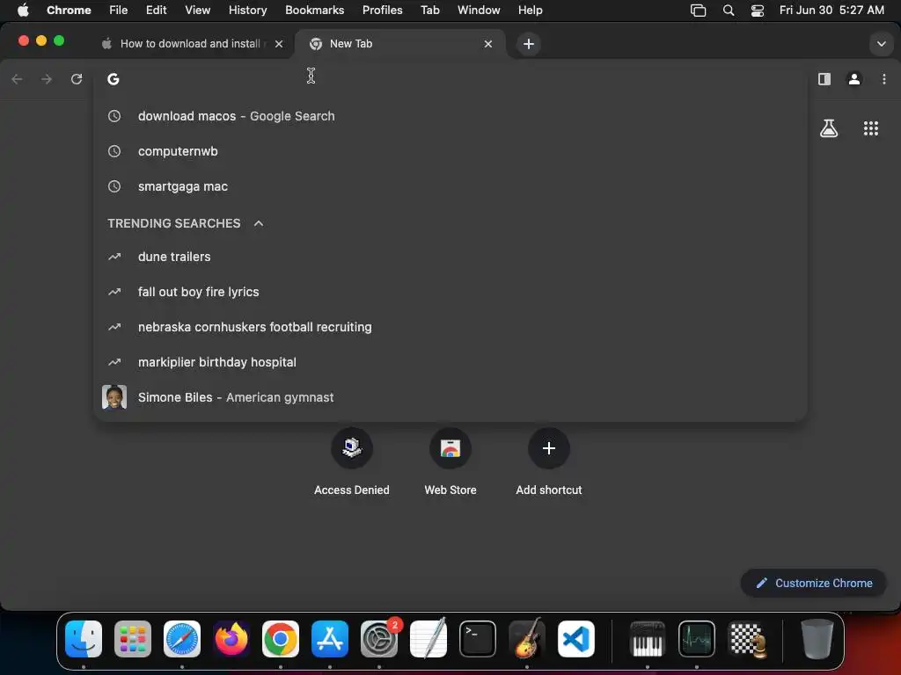Open the profile avatar icon
This screenshot has height=675, width=901.
pos(853,79)
